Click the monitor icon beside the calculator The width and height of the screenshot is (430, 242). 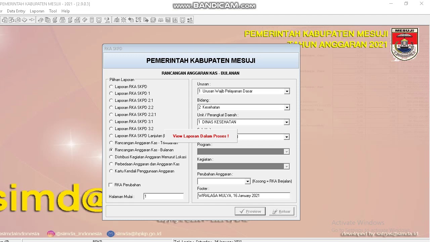(x=99, y=20)
